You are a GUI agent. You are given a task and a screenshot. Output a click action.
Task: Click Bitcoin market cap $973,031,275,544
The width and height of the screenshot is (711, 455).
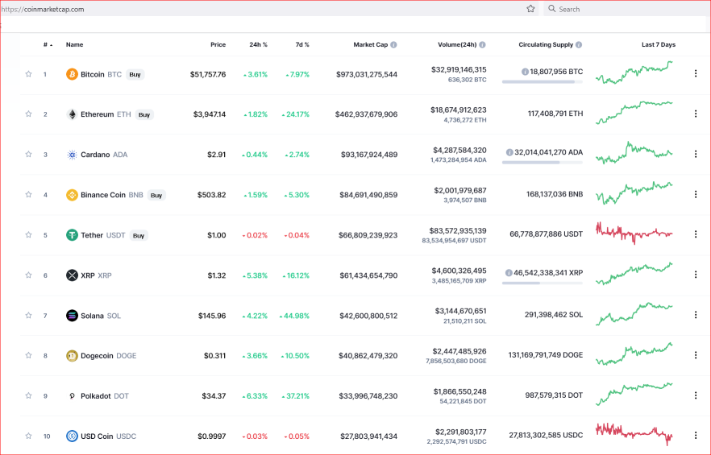367,74
